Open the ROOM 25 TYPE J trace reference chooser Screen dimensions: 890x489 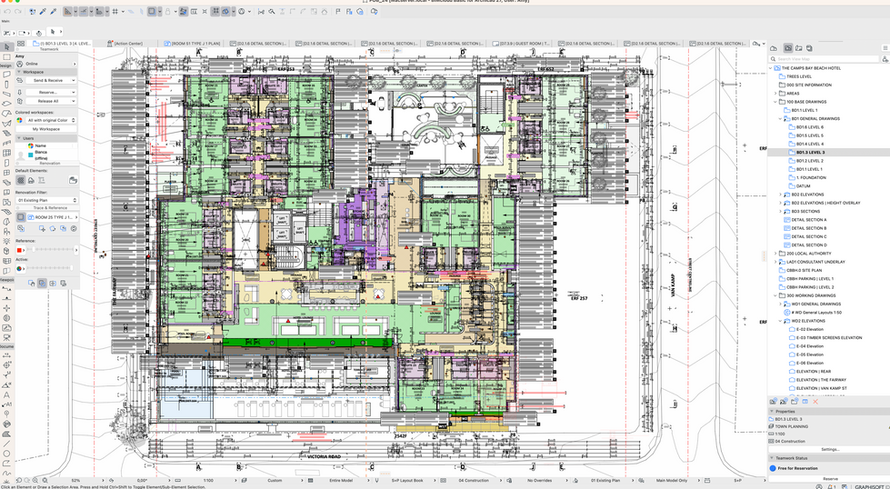(53, 216)
